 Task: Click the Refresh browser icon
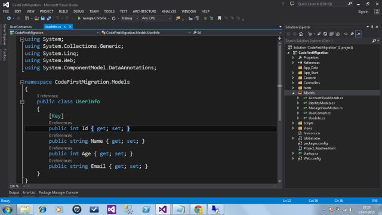coord(113,19)
